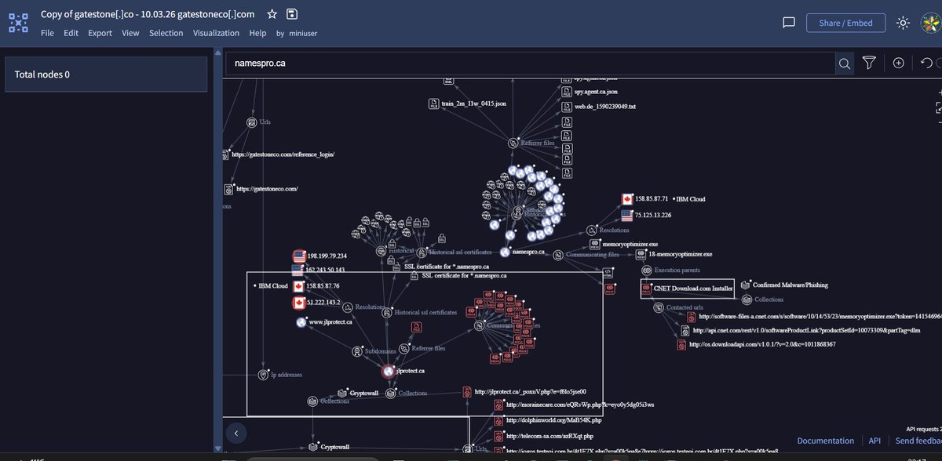This screenshot has height=461, width=942.
Task: Toggle the light/dark theme sun icon
Action: (x=904, y=23)
